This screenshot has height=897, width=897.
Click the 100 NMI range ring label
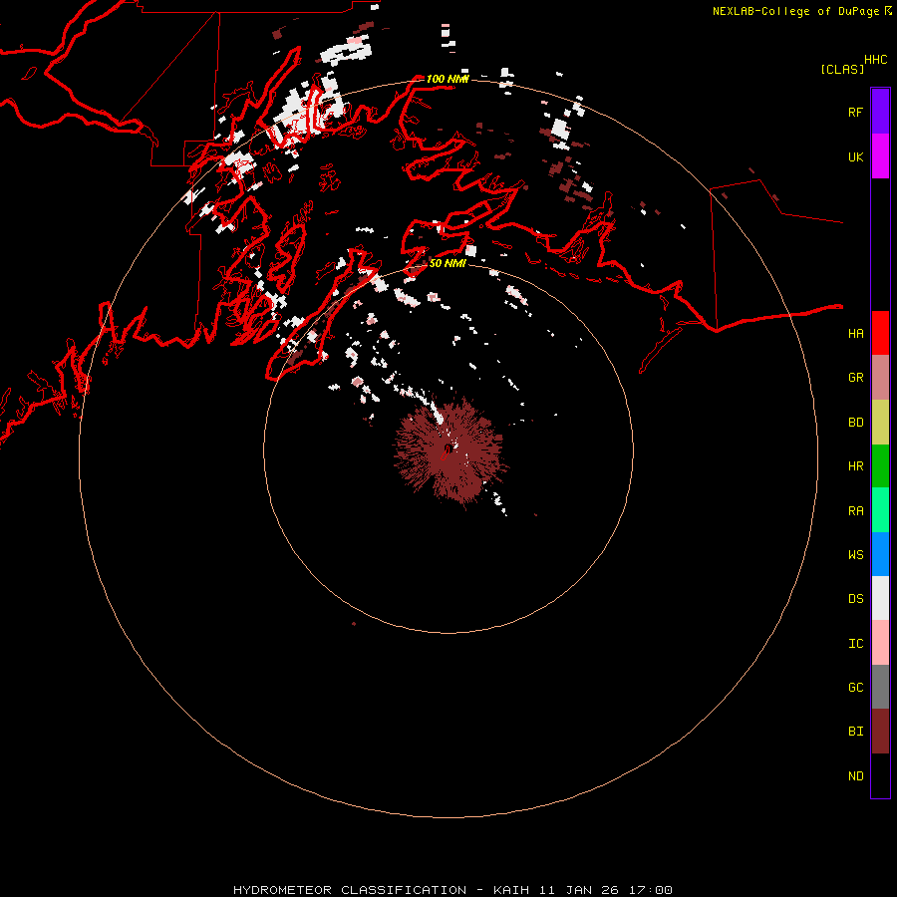point(448,79)
